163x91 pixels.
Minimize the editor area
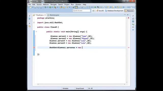125,15
